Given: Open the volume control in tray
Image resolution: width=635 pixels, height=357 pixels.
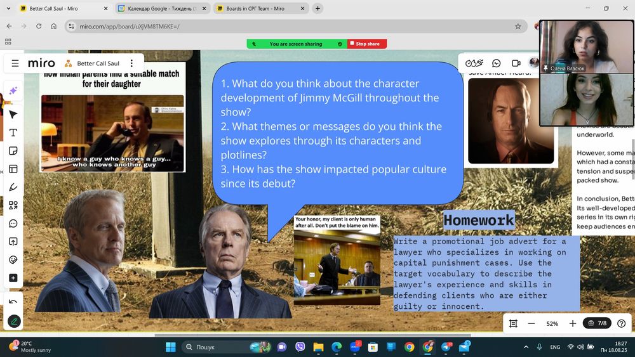Looking at the screenshot, I should point(580,347).
